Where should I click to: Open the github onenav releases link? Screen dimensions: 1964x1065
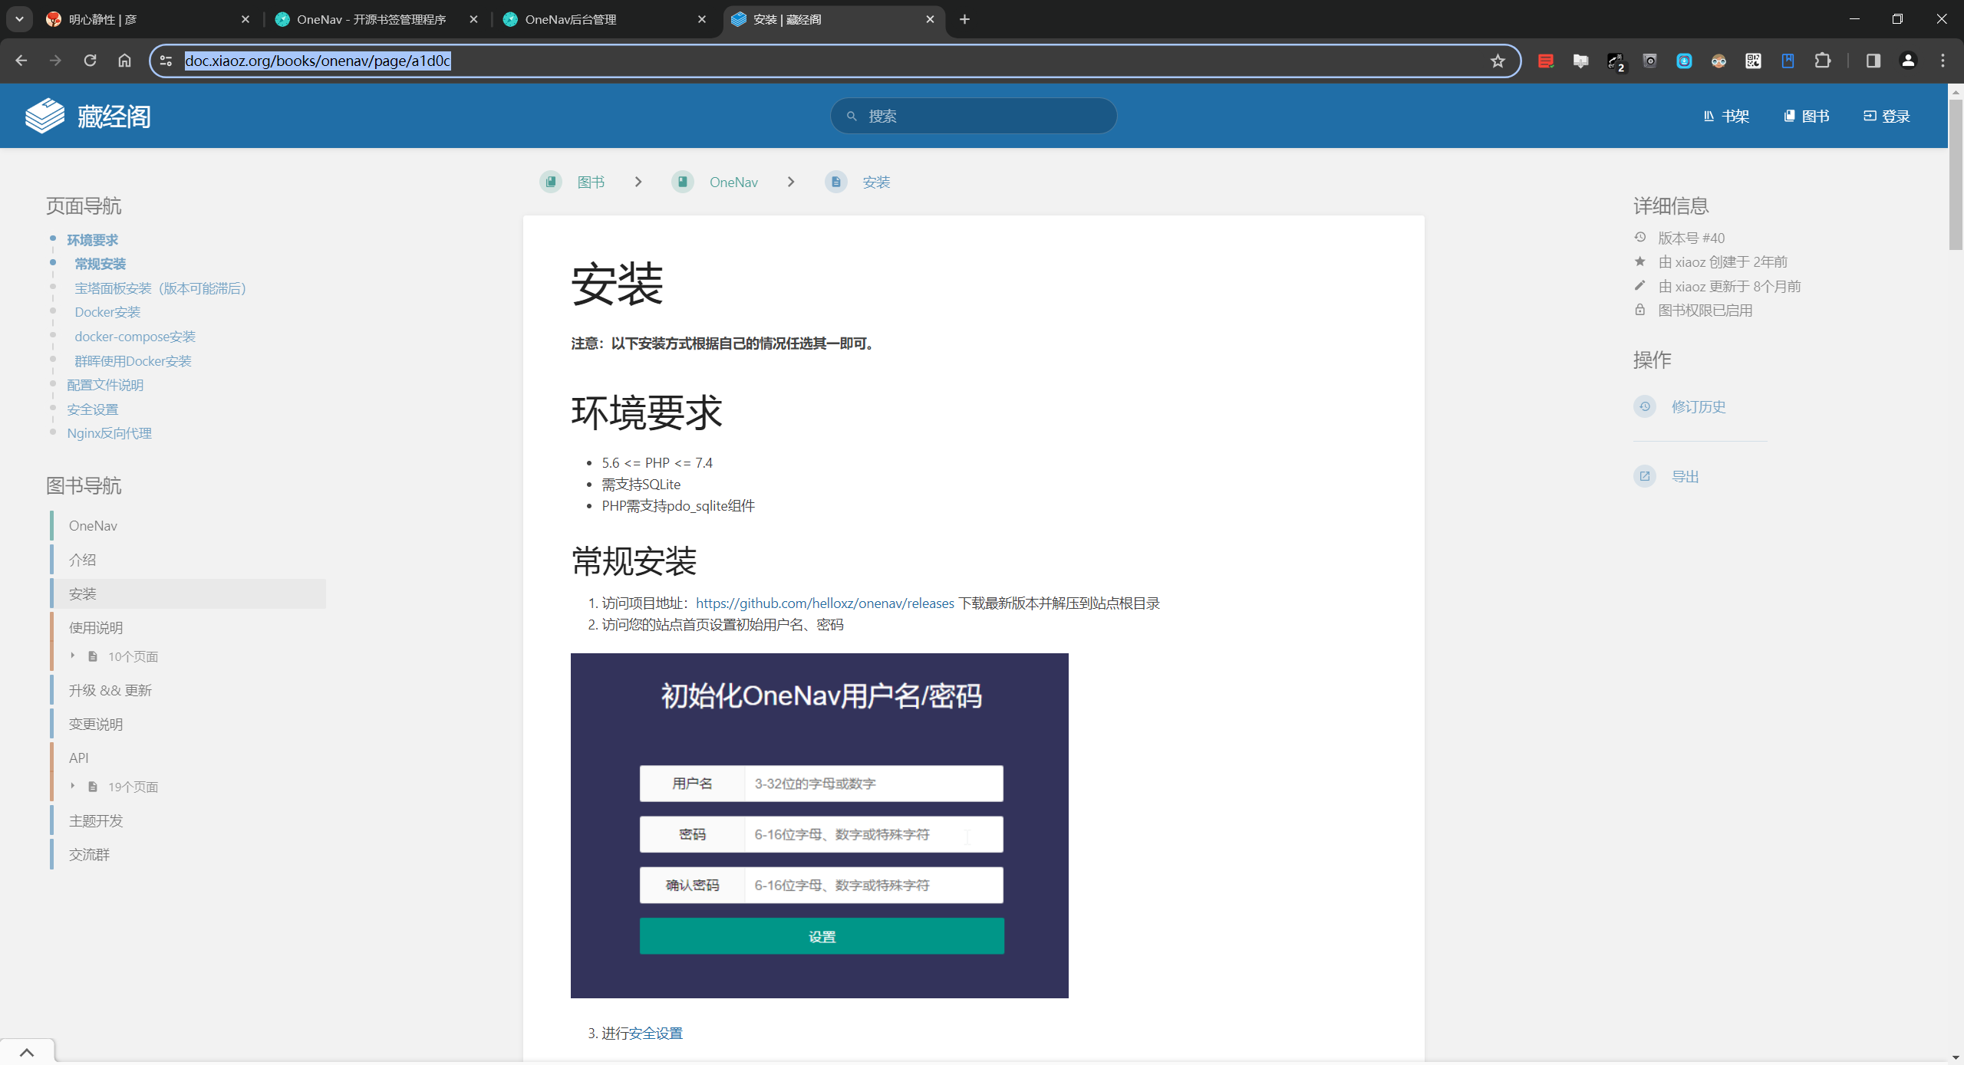[x=825, y=603]
